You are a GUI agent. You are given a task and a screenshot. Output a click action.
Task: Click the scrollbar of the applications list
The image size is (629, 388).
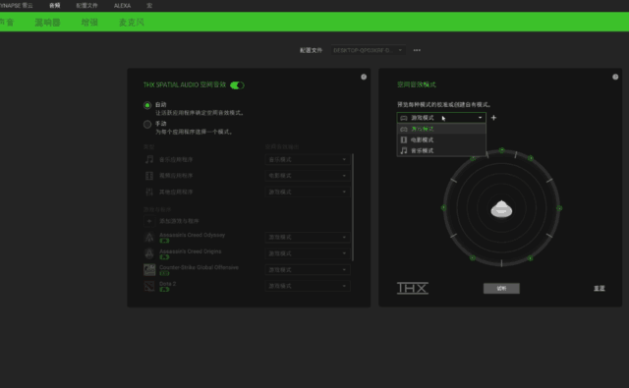pyautogui.click(x=353, y=207)
